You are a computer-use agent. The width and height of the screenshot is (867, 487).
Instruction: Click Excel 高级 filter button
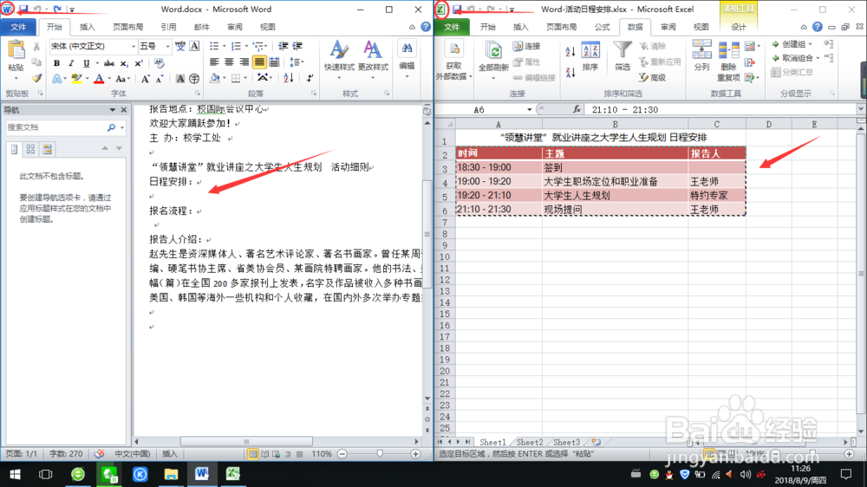click(653, 78)
